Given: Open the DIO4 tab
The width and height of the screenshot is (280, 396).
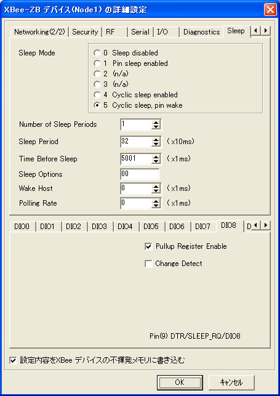Looking at the screenshot, I should pyautogui.click(x=125, y=227).
